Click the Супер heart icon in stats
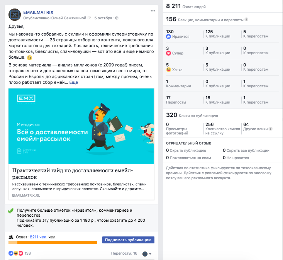 [x=168, y=53]
